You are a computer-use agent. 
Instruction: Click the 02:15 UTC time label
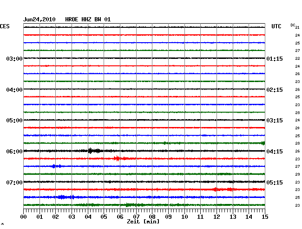tap(275, 90)
